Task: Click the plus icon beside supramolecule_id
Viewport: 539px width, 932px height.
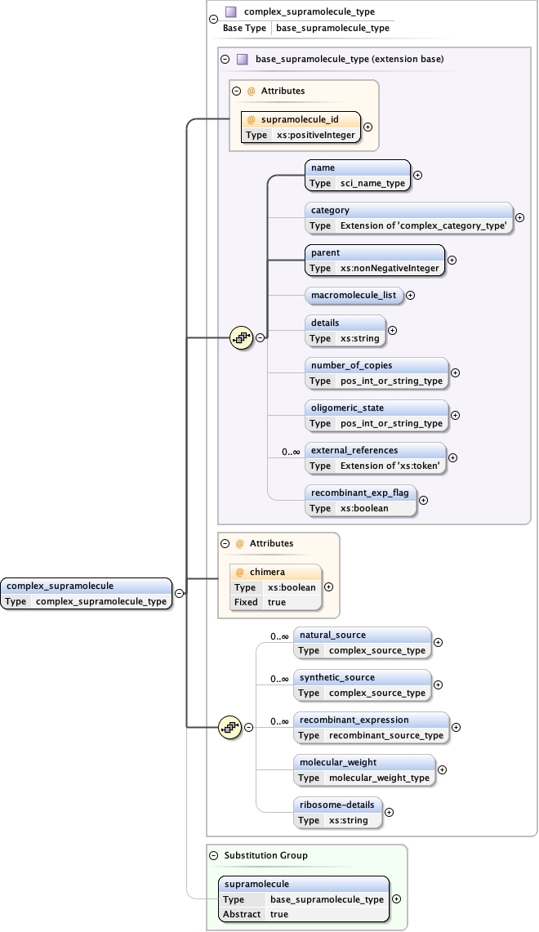Action: 367,127
